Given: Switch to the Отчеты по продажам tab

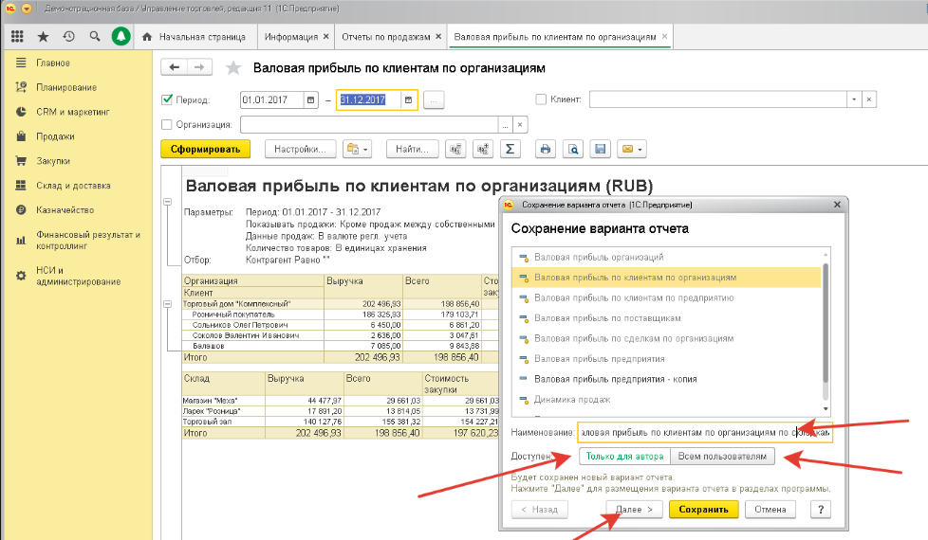Looking at the screenshot, I should (x=386, y=37).
